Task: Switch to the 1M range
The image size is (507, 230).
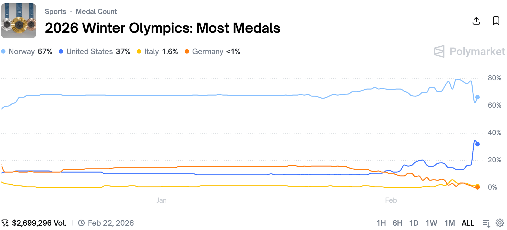Action: (x=449, y=223)
